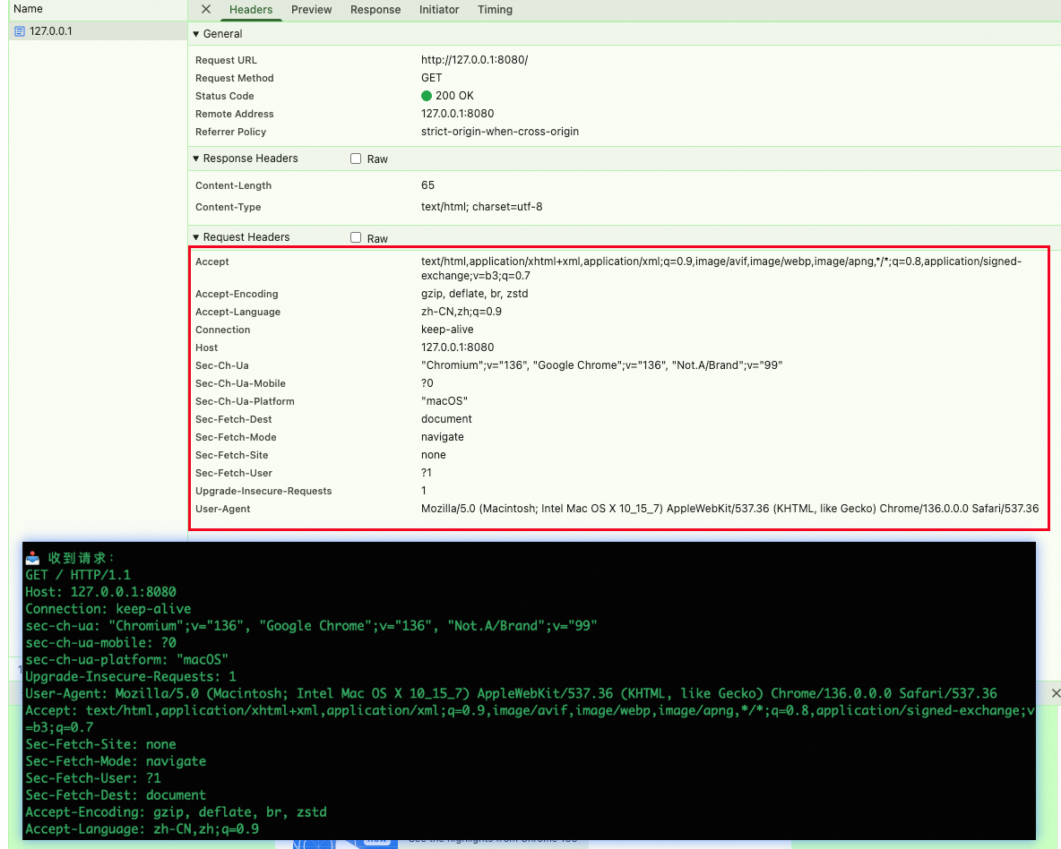This screenshot has width=1061, height=849.
Task: Enable Raw view for Request Headers
Action: (x=356, y=237)
